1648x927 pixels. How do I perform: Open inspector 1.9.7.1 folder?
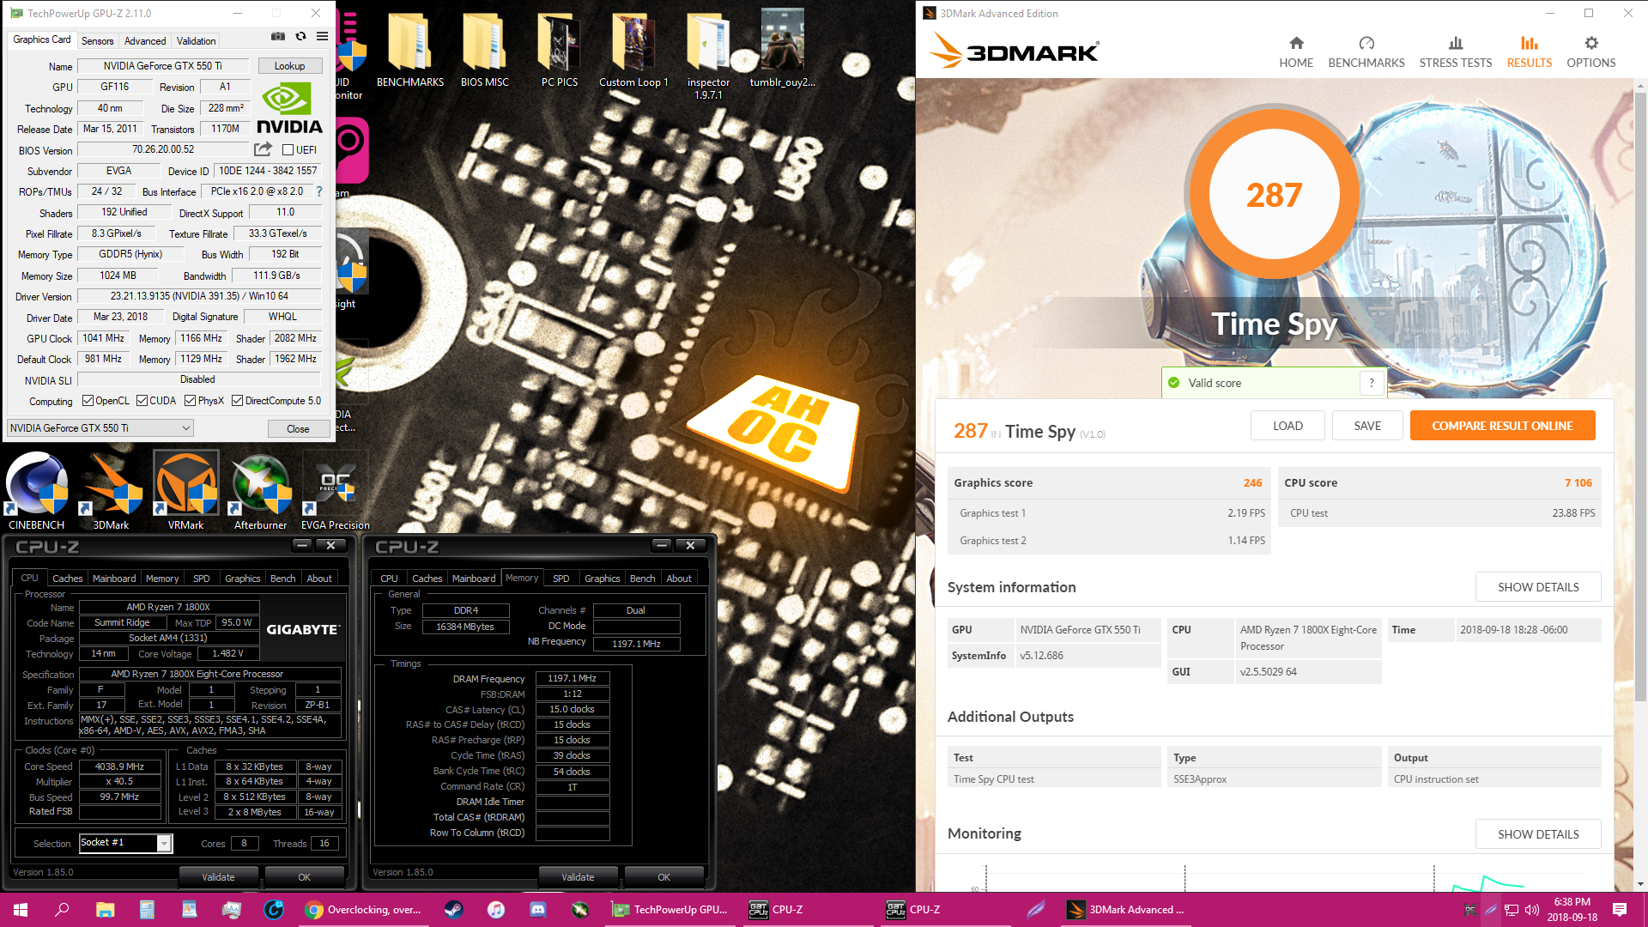coord(708,55)
